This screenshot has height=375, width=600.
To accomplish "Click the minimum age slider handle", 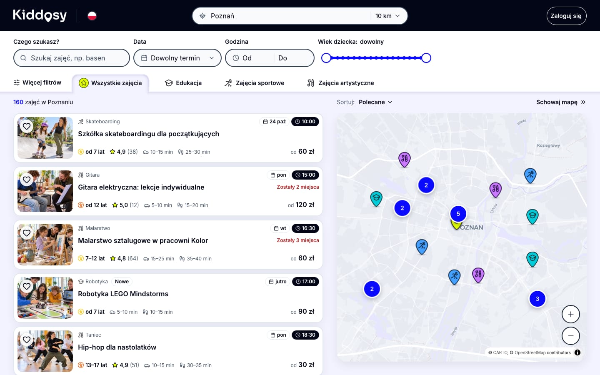I will (x=326, y=58).
